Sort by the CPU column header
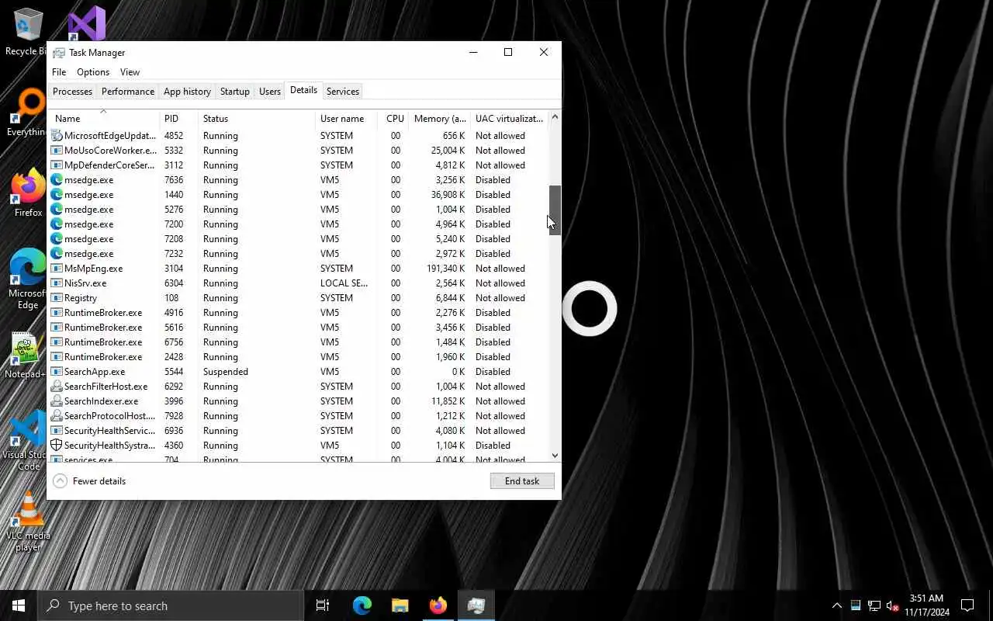 (x=394, y=119)
